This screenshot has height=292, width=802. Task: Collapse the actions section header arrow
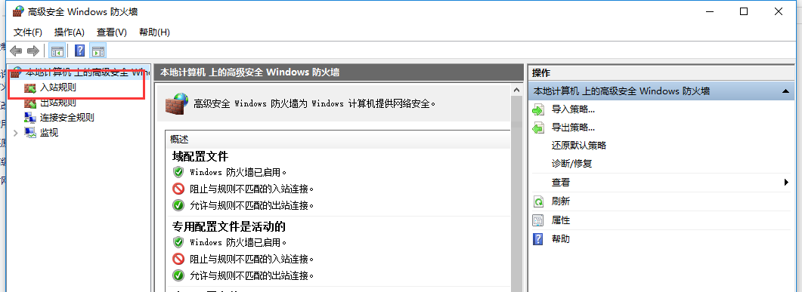coord(785,91)
